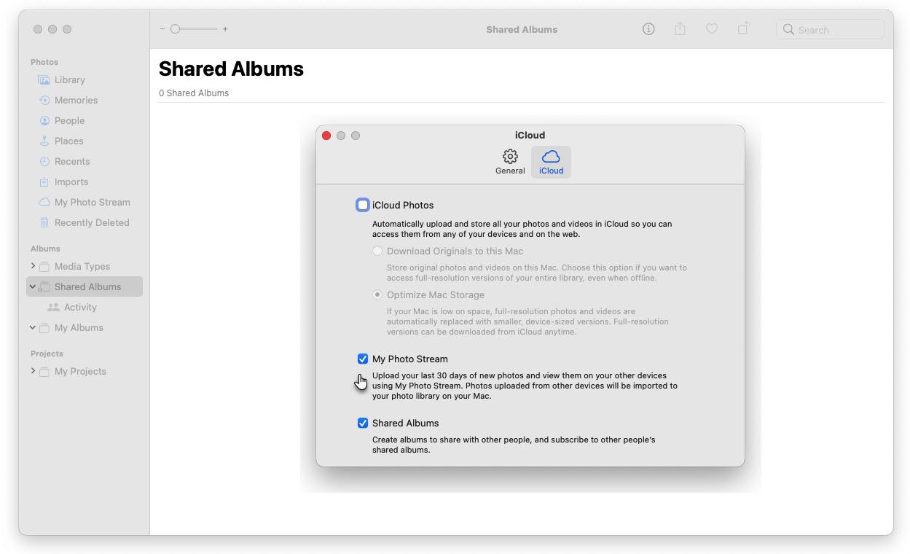
Task: Click the Share toolbar icon
Action: click(680, 29)
